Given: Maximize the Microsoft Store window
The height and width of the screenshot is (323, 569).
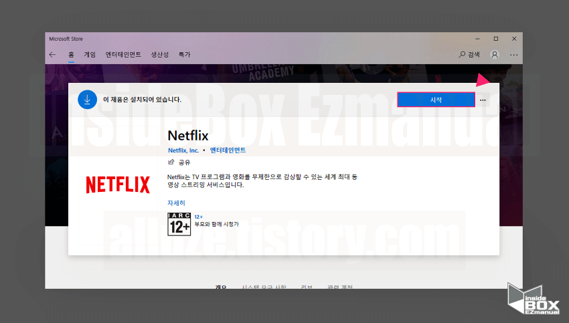Looking at the screenshot, I should coord(496,39).
